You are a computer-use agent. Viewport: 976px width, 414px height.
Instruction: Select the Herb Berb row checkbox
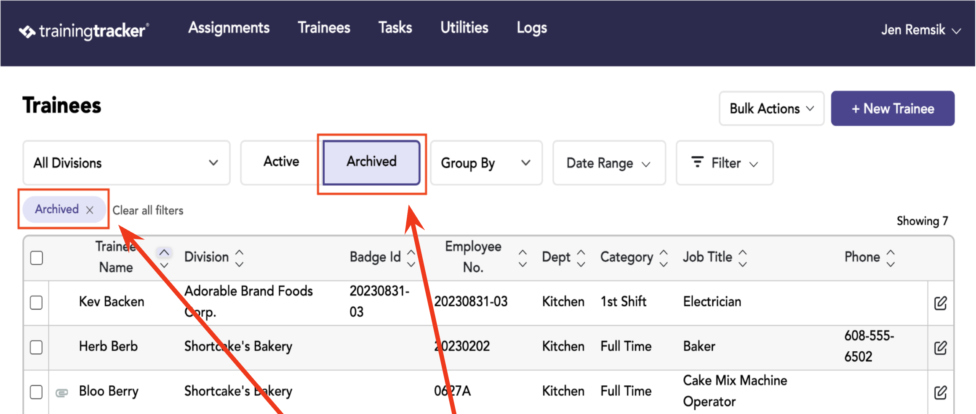tap(37, 348)
